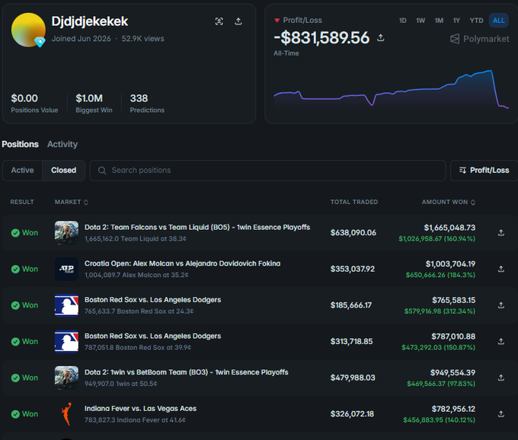
Task: Click the -$831,589.56 all-time total
Action: [x=321, y=38]
